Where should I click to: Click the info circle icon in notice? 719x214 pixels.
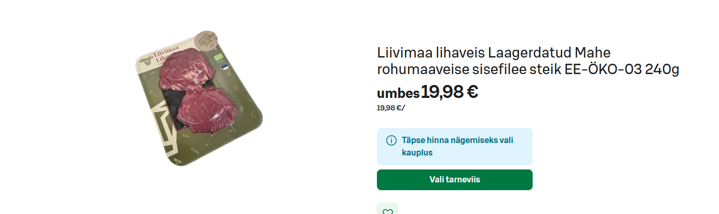tap(391, 140)
